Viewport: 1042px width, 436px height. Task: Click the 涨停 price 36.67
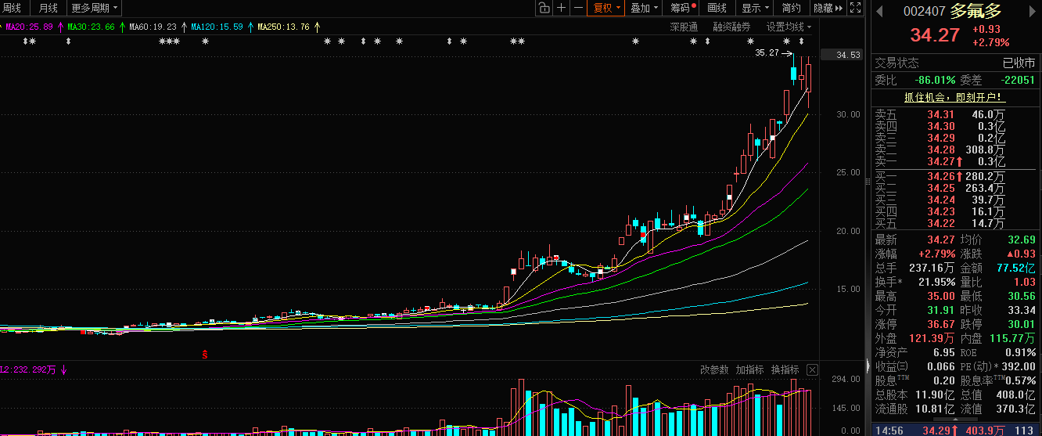coord(940,324)
